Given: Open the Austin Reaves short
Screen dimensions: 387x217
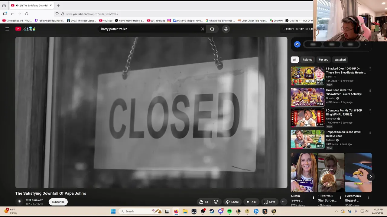Looking at the screenshot, I should (304, 173).
